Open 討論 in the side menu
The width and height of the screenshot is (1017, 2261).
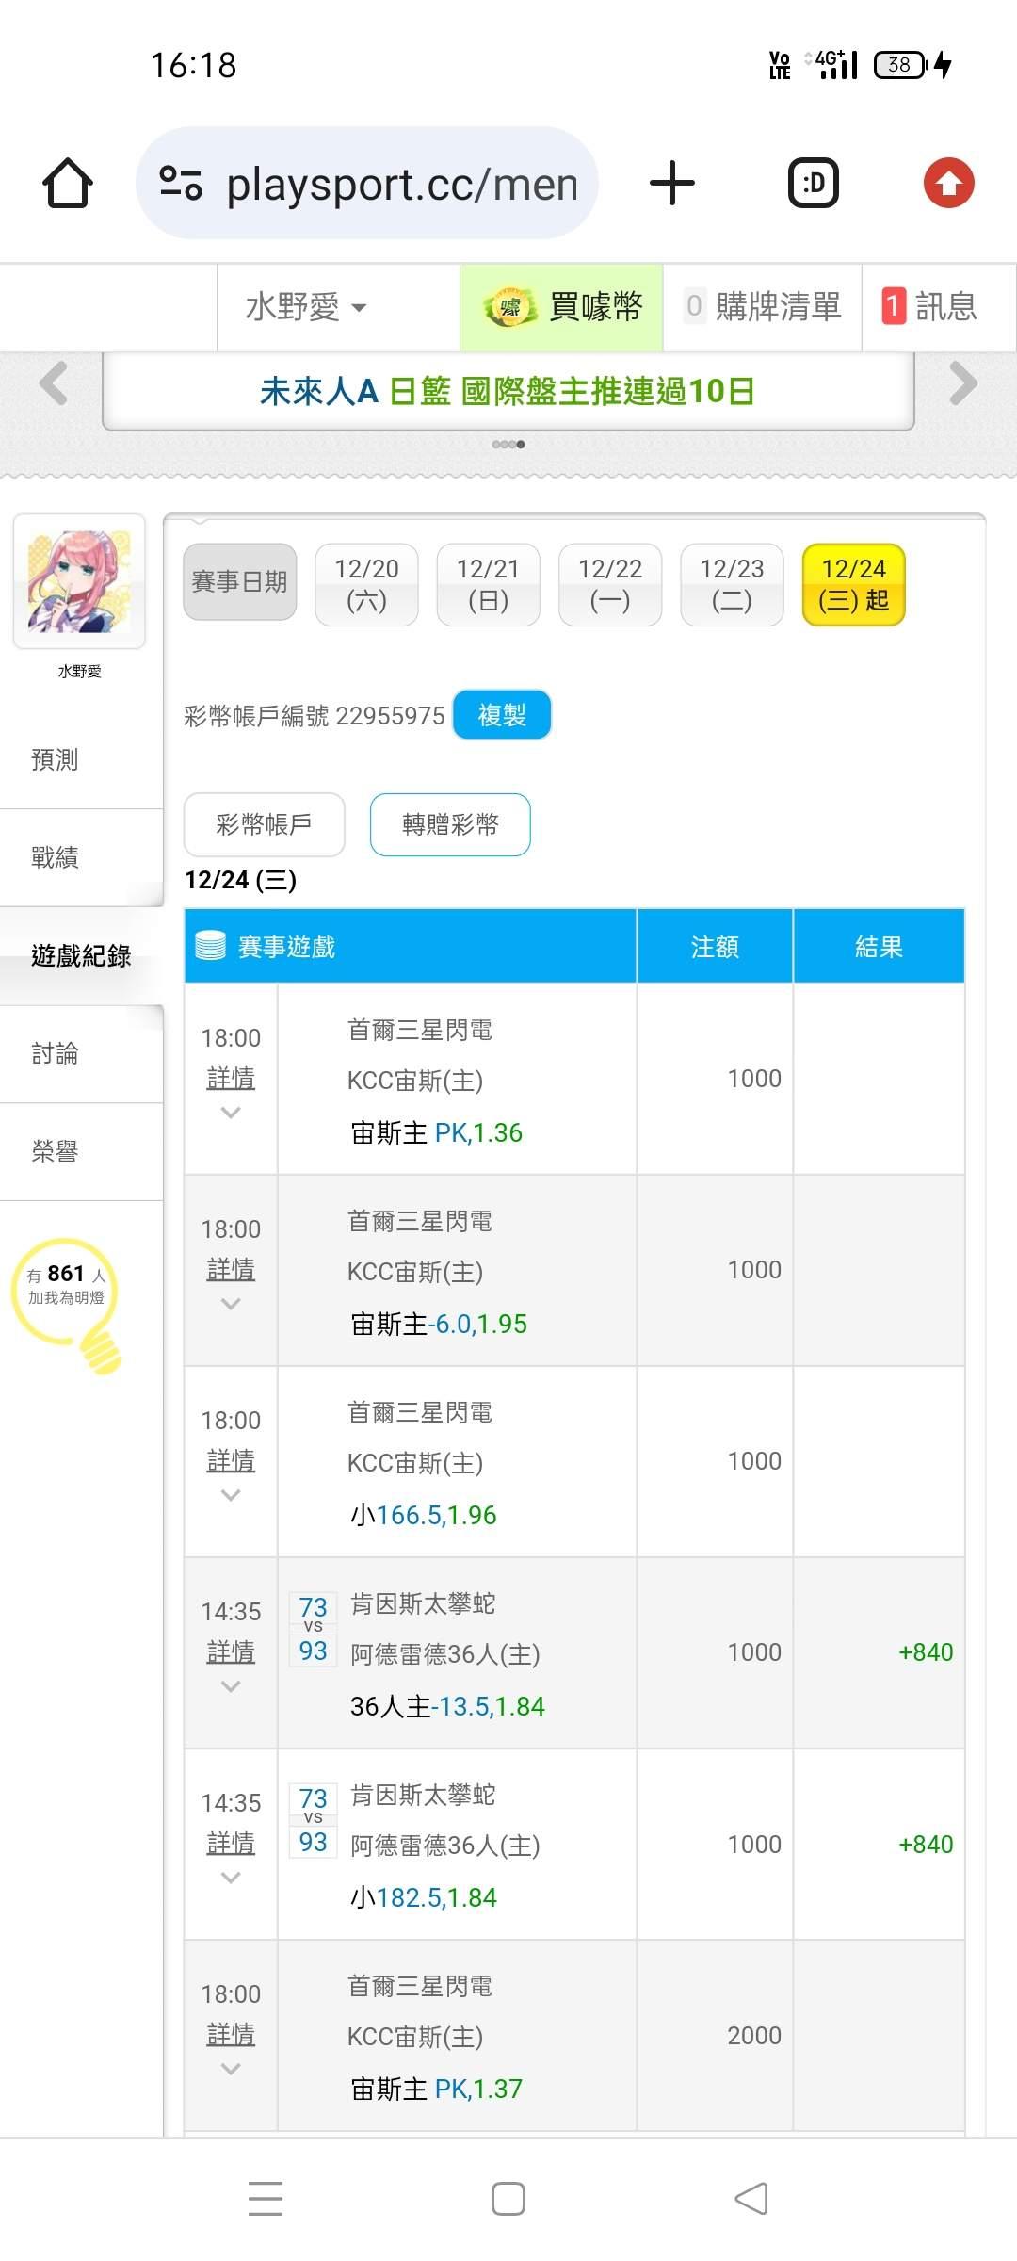click(x=55, y=1053)
